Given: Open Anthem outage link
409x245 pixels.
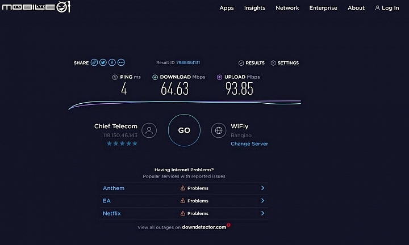Looking at the screenshot, I should [x=114, y=188].
